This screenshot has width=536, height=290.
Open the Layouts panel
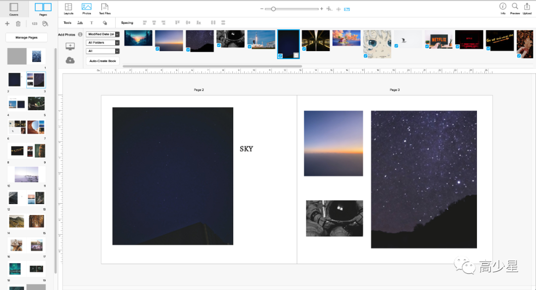(68, 9)
